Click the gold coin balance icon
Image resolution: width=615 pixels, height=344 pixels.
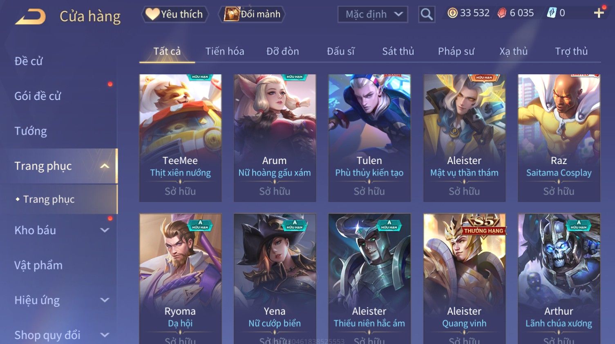[452, 13]
